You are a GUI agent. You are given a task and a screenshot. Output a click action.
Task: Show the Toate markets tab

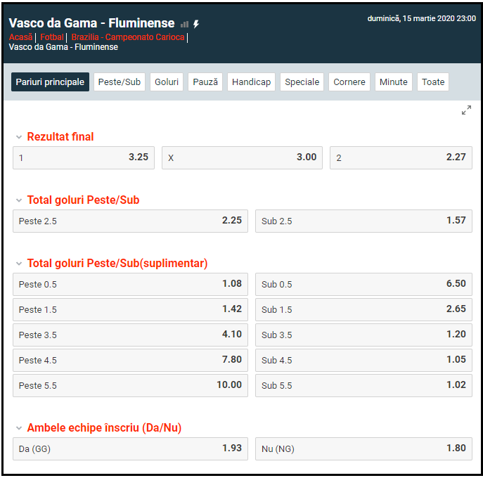click(433, 82)
